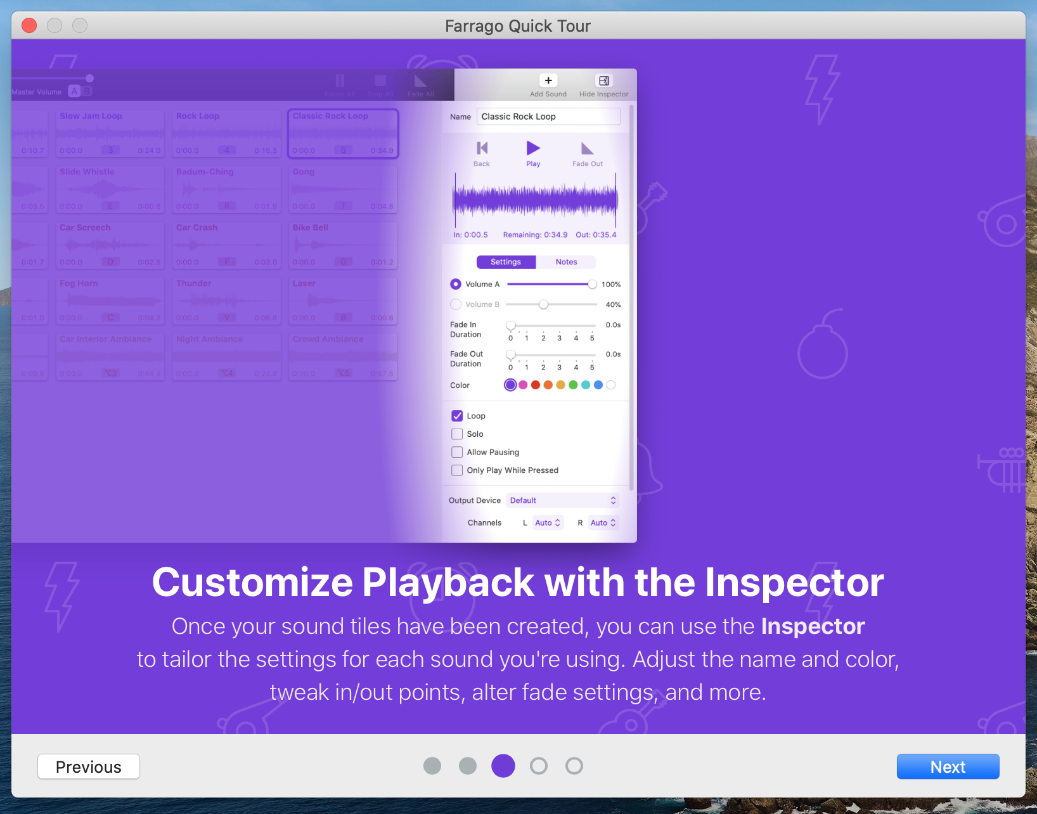Choose the purple color swatch
This screenshot has height=814, width=1037.
(510, 385)
